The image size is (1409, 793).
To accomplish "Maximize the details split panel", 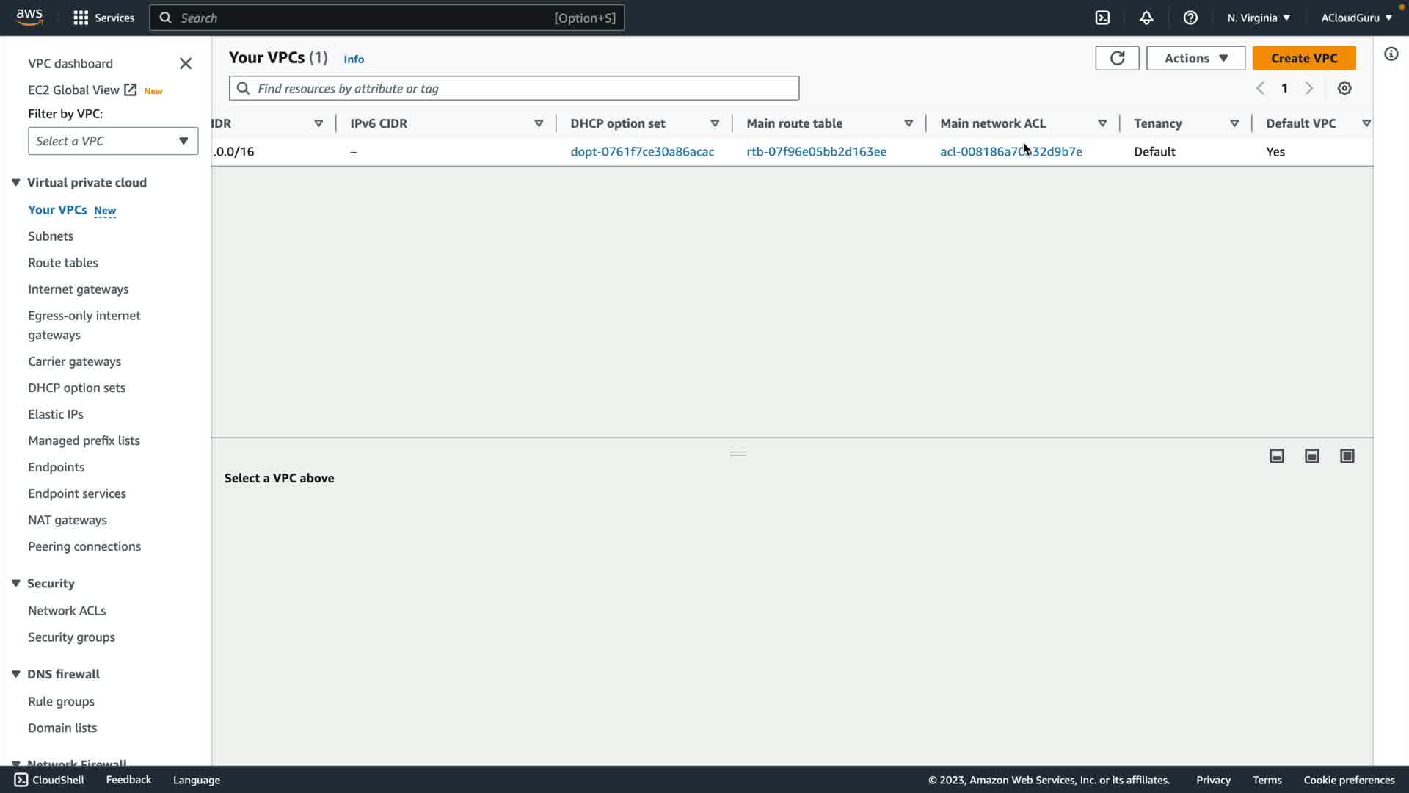I will (1347, 456).
